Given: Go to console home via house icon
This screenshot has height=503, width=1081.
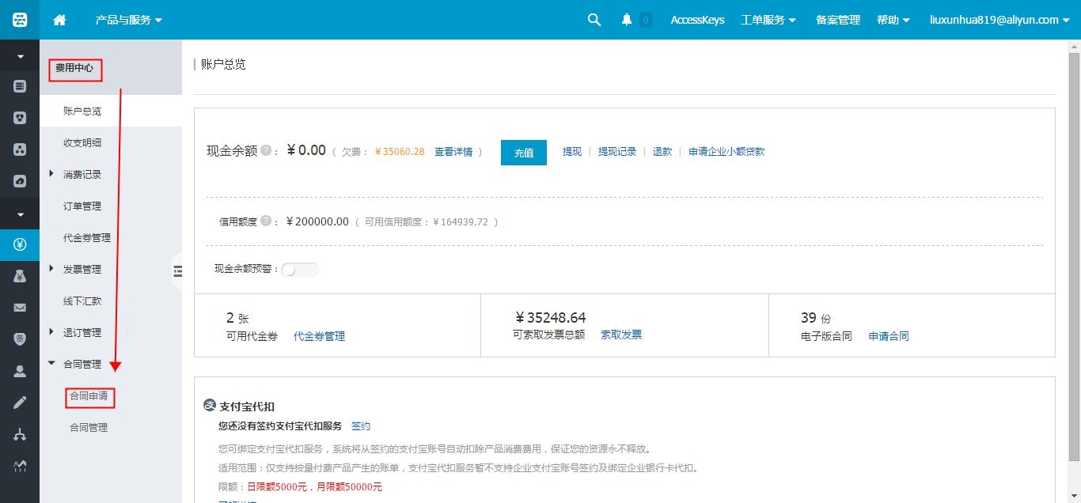Looking at the screenshot, I should point(59,21).
